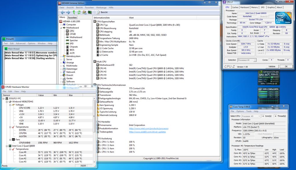
Task: Switch to Mainboard tab in CPU-Z
Action: pos(245,7)
